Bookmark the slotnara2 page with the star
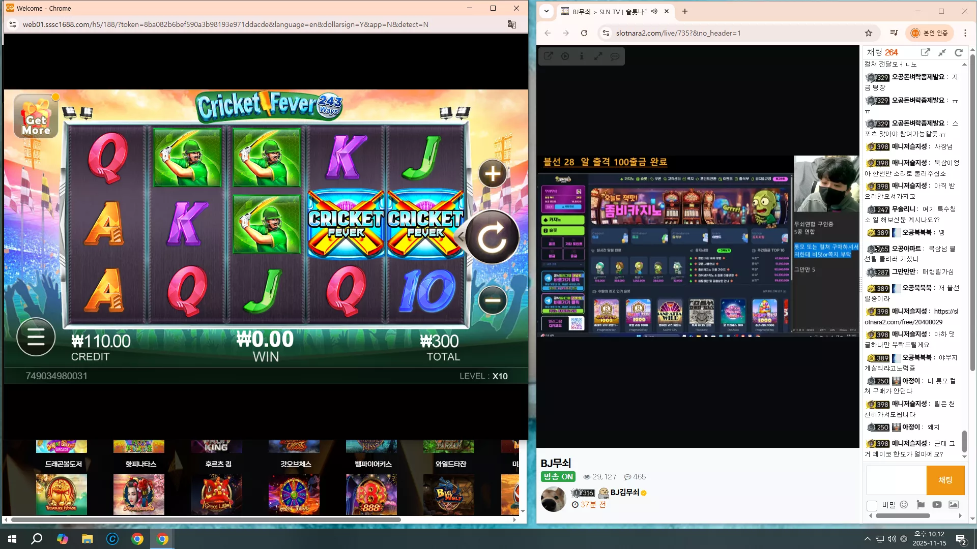This screenshot has width=977, height=549. point(869,33)
